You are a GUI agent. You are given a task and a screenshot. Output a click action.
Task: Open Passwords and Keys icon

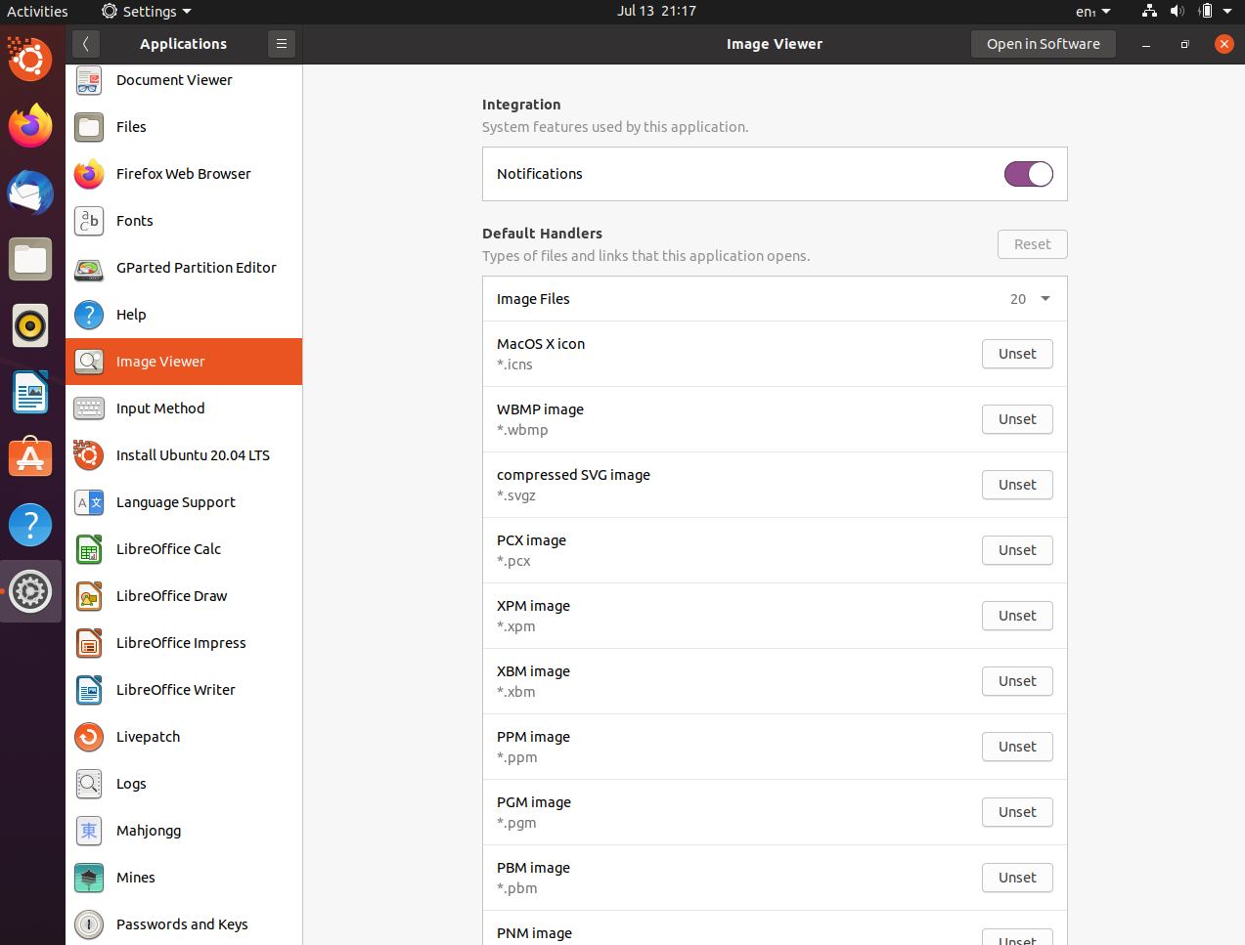[89, 924]
